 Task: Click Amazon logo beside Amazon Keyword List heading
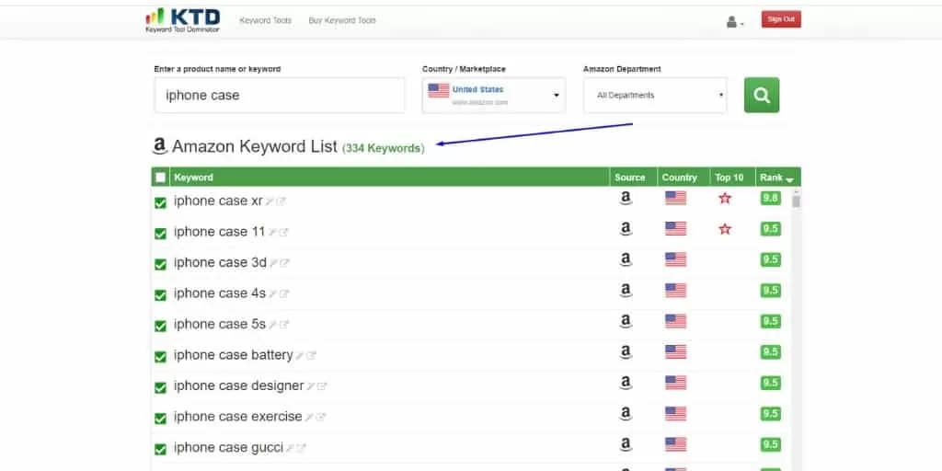click(x=159, y=146)
